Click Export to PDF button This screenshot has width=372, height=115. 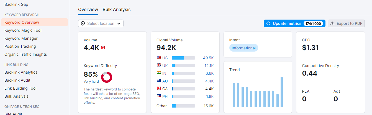coord(346,23)
